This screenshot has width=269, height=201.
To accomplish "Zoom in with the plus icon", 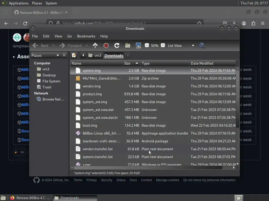I will 163,46.
